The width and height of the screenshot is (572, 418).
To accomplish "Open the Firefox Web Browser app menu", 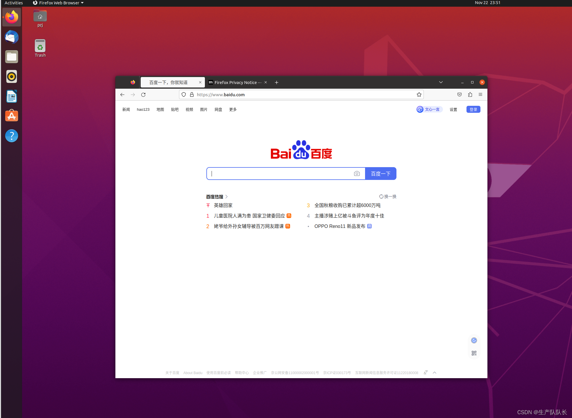I will click(x=58, y=3).
